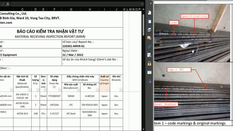The image size is (233, 131).
Task: Open the Attachments paperclip panel
Action: click(149, 47)
